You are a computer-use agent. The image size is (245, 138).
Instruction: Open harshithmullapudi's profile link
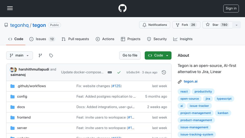click(x=34, y=69)
